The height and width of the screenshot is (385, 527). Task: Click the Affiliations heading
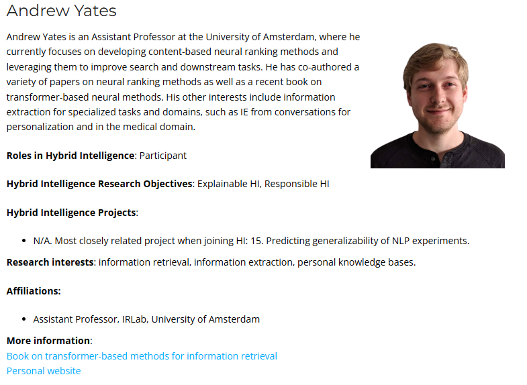click(34, 291)
